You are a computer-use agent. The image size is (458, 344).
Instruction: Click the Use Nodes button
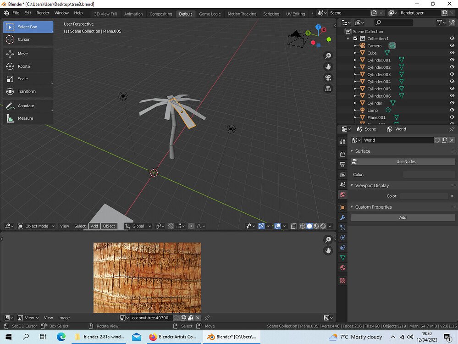(403, 161)
